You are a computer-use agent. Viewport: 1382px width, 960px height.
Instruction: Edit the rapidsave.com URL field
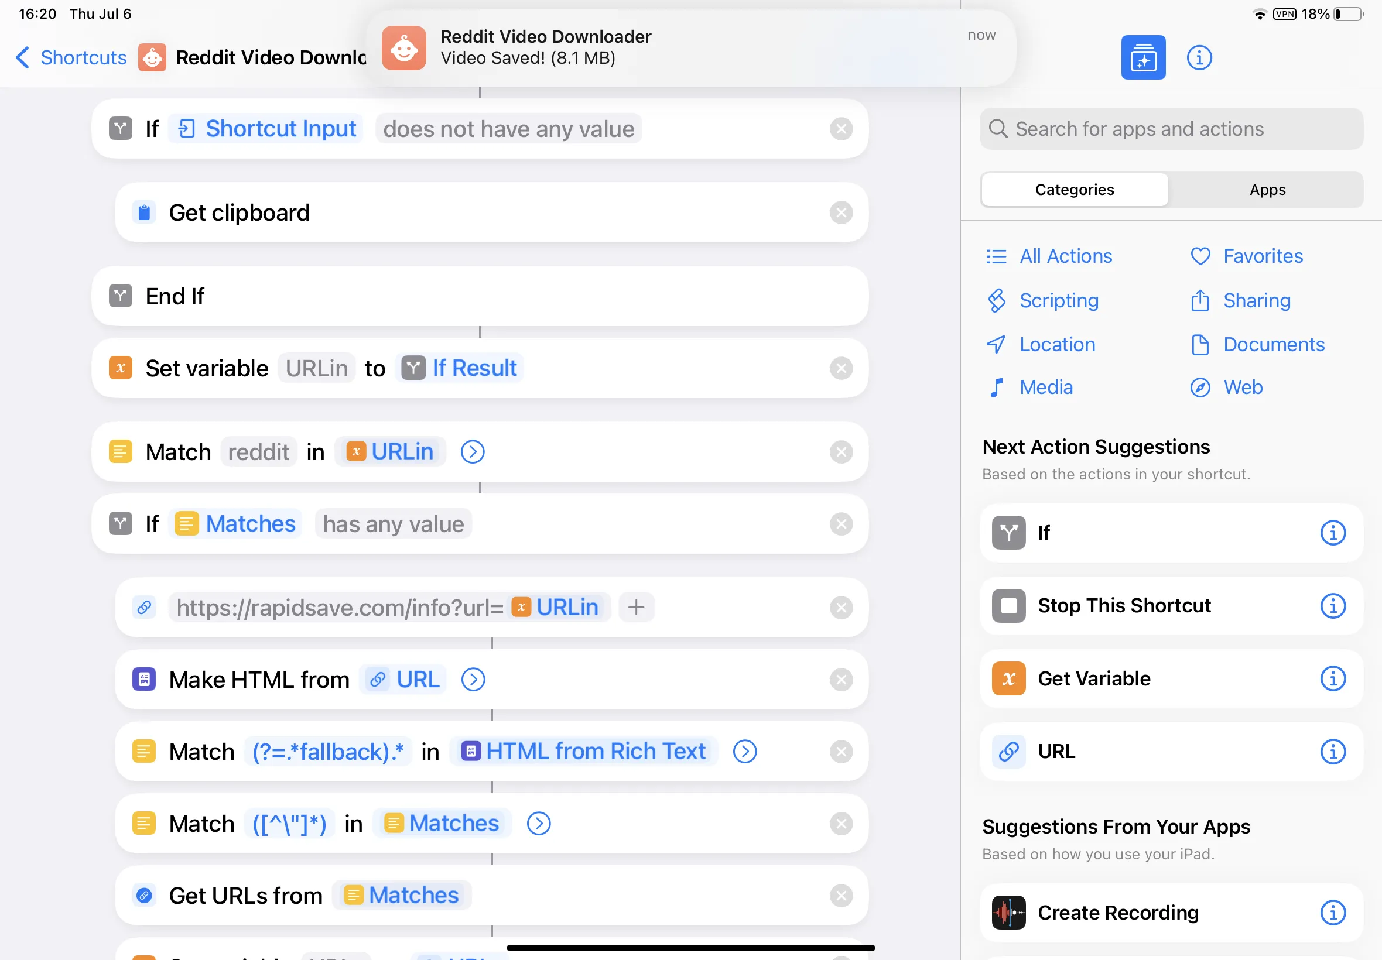[x=390, y=608]
